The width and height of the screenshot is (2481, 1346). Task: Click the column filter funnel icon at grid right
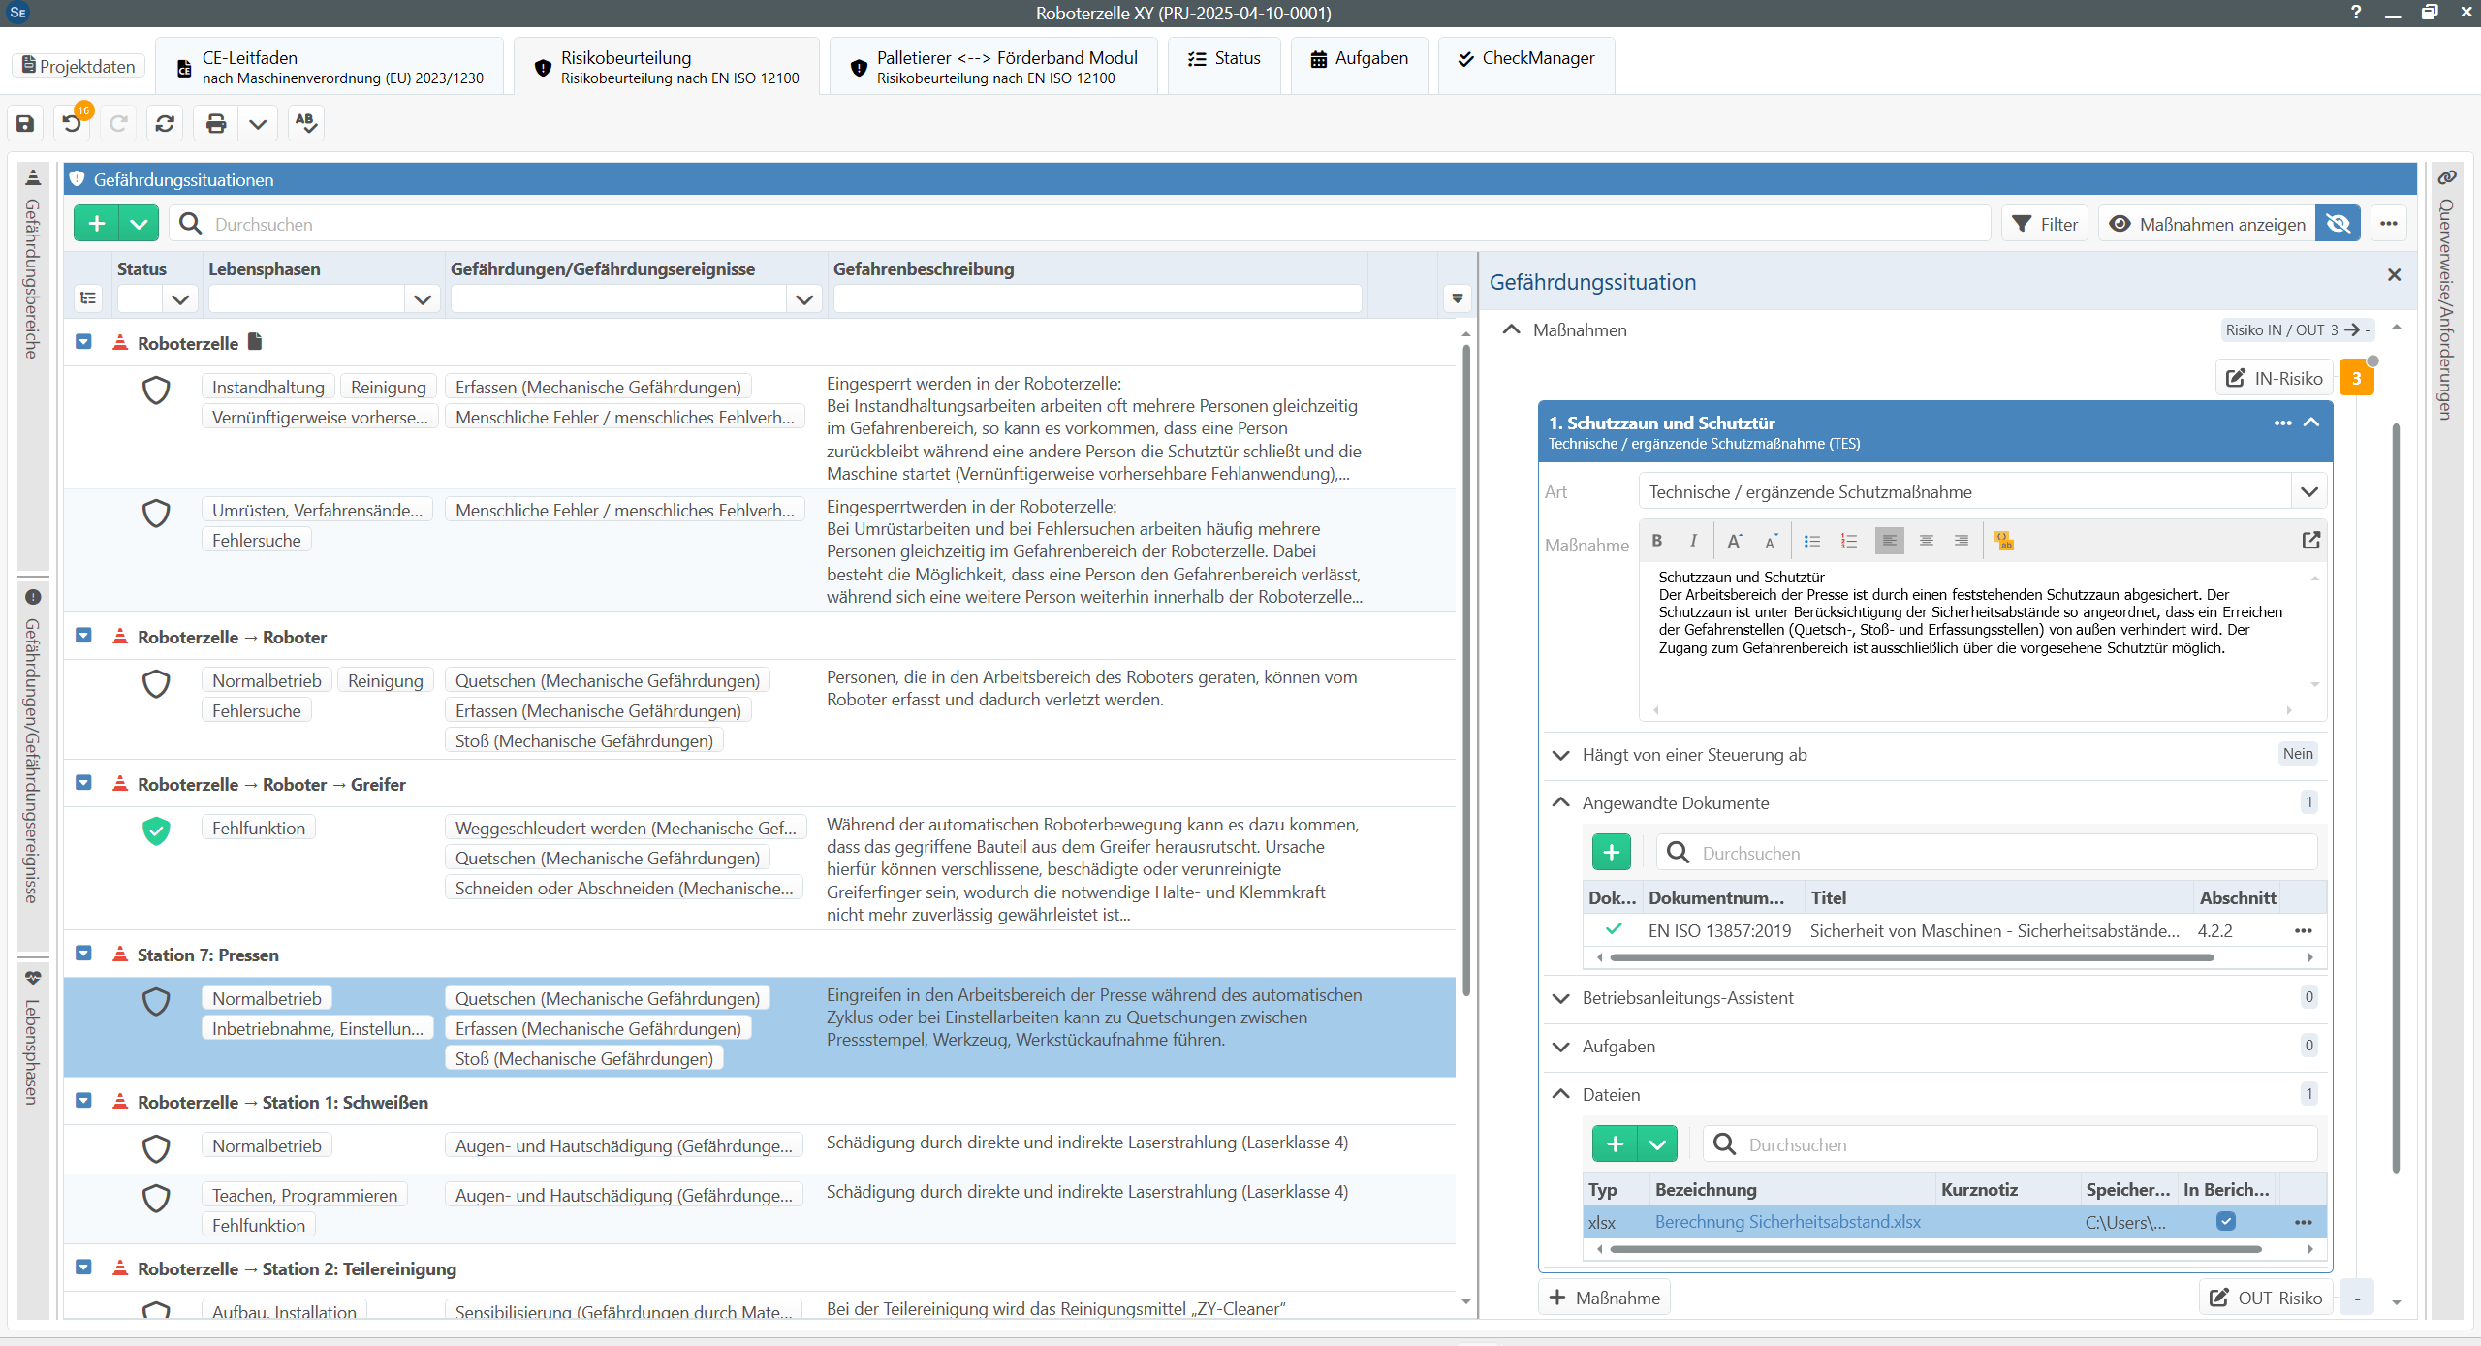tap(1457, 298)
